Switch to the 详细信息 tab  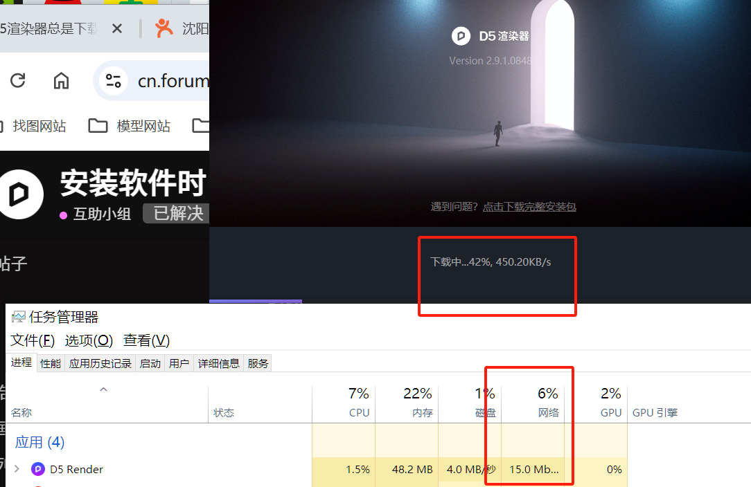click(x=219, y=364)
